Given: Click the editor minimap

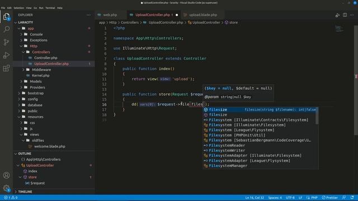Looking at the screenshot, I should coord(339,28).
